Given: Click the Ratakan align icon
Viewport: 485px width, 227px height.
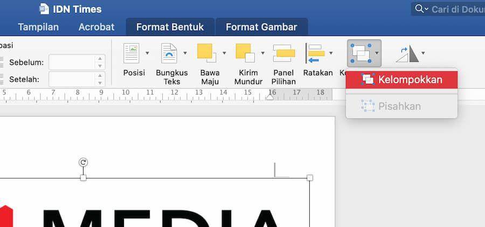Looking at the screenshot, I should coord(315,53).
